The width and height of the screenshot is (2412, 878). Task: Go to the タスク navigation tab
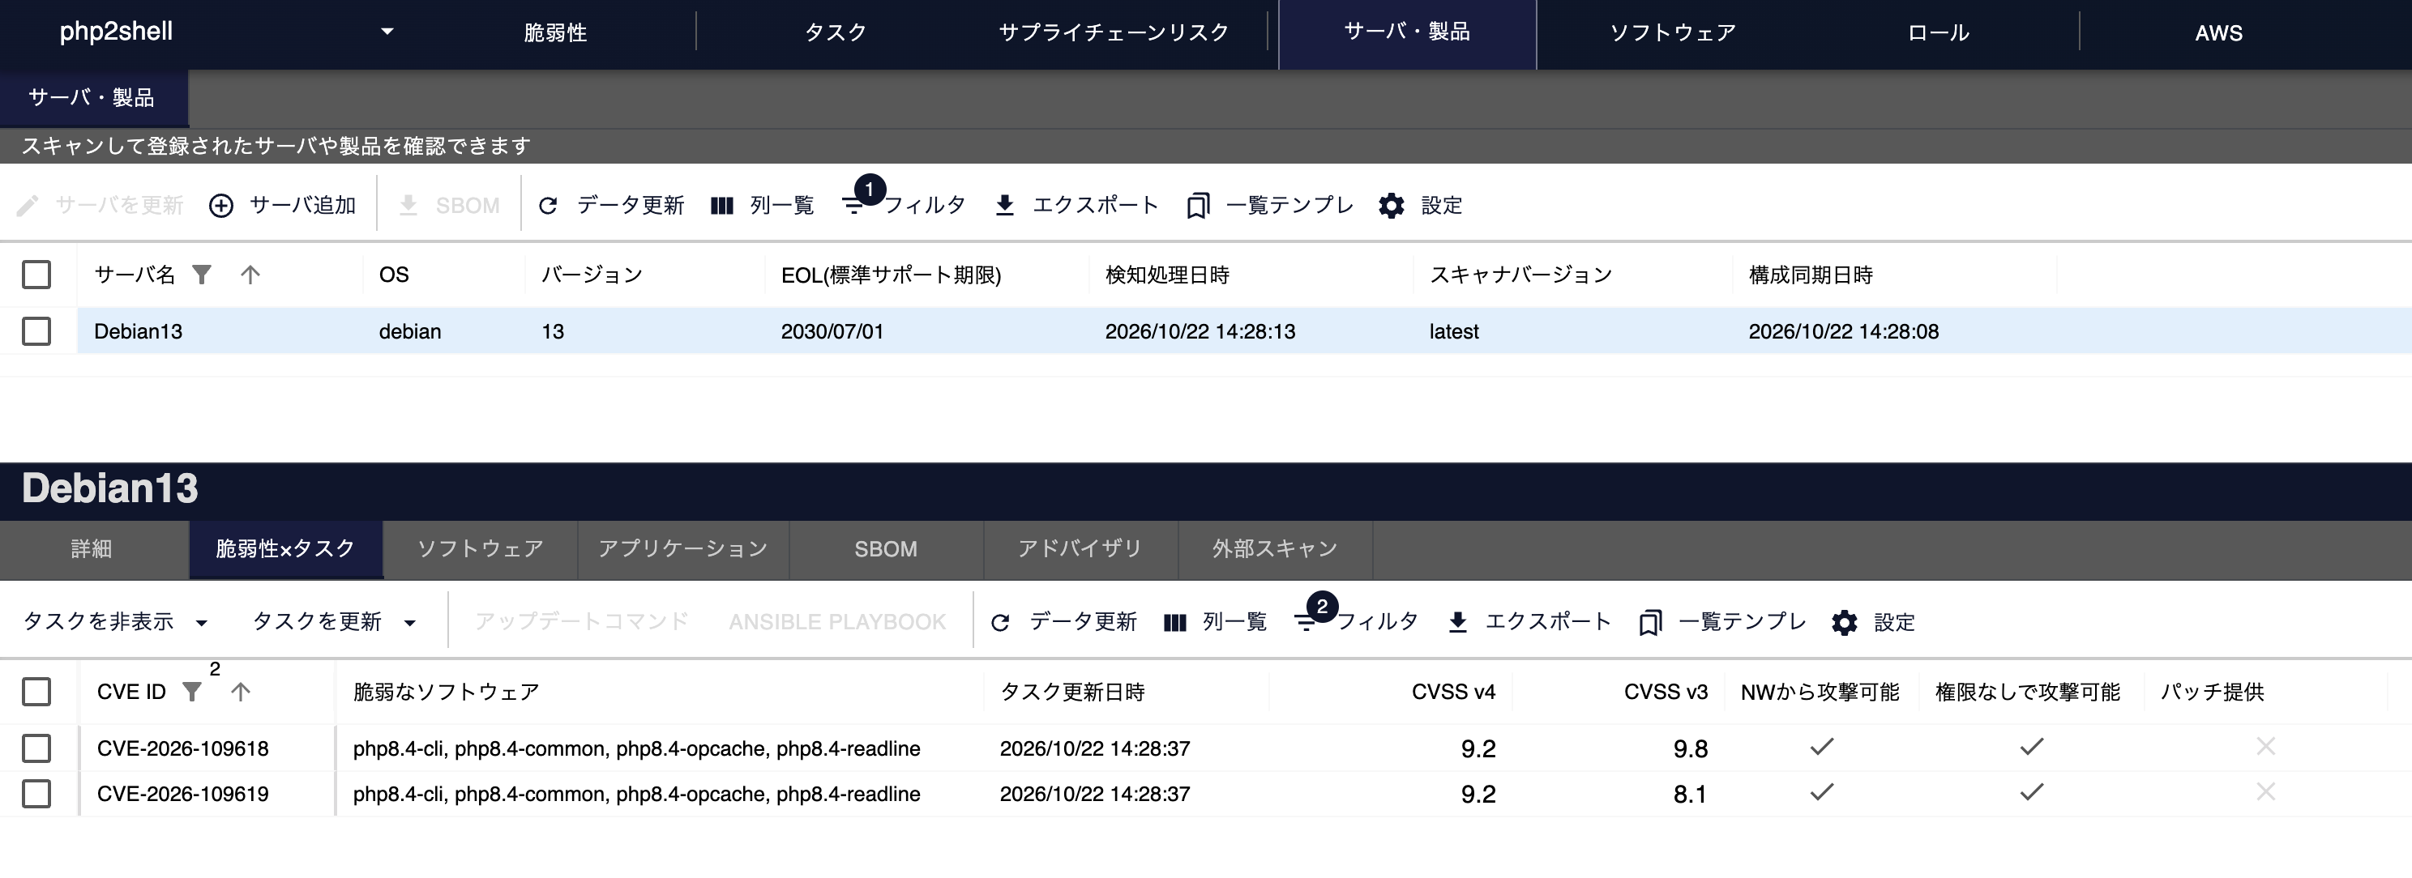[836, 32]
